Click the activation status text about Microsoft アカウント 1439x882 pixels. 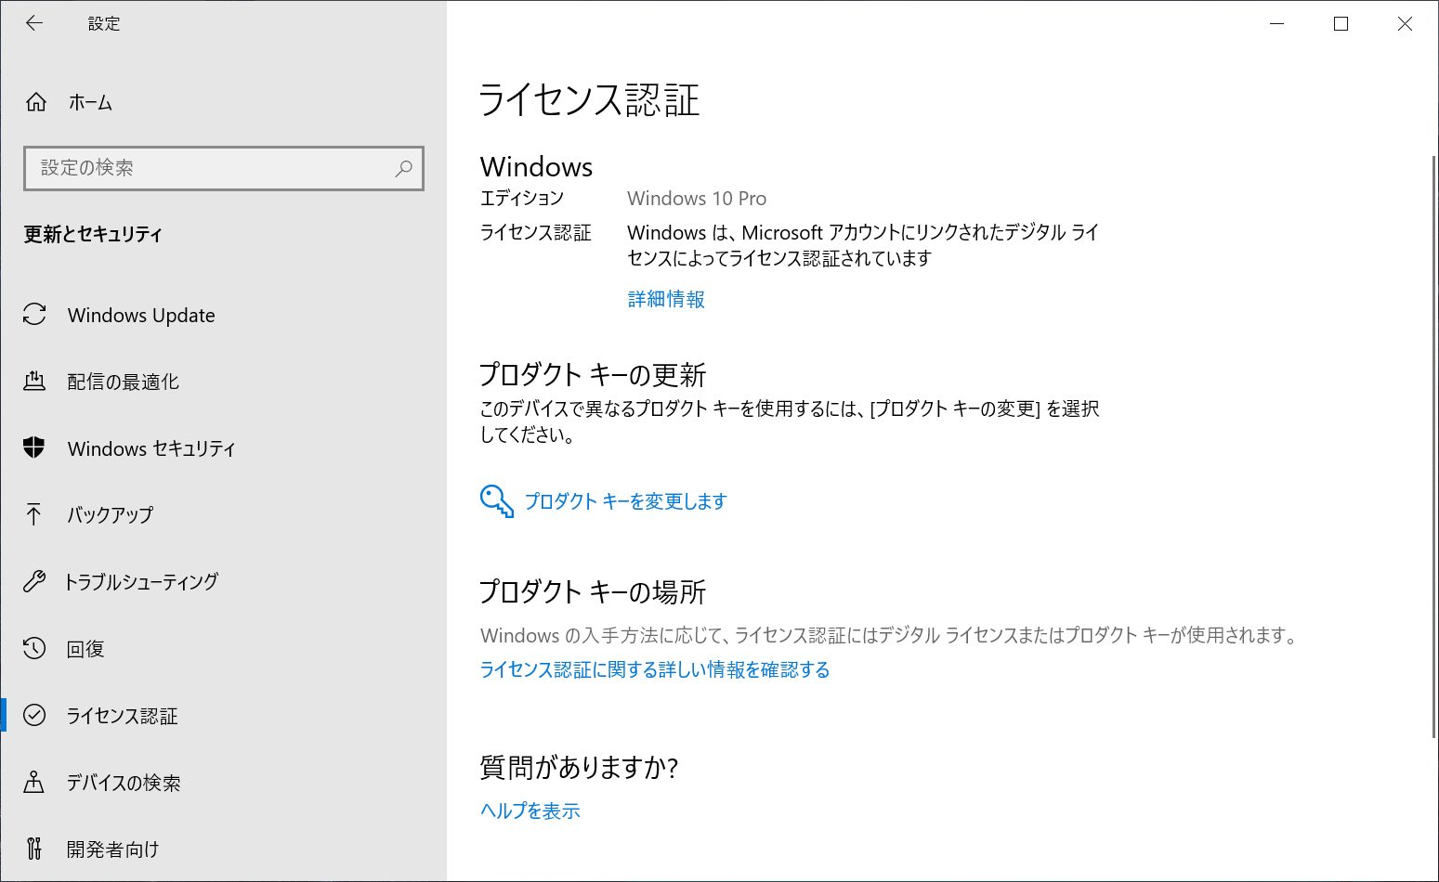[863, 245]
